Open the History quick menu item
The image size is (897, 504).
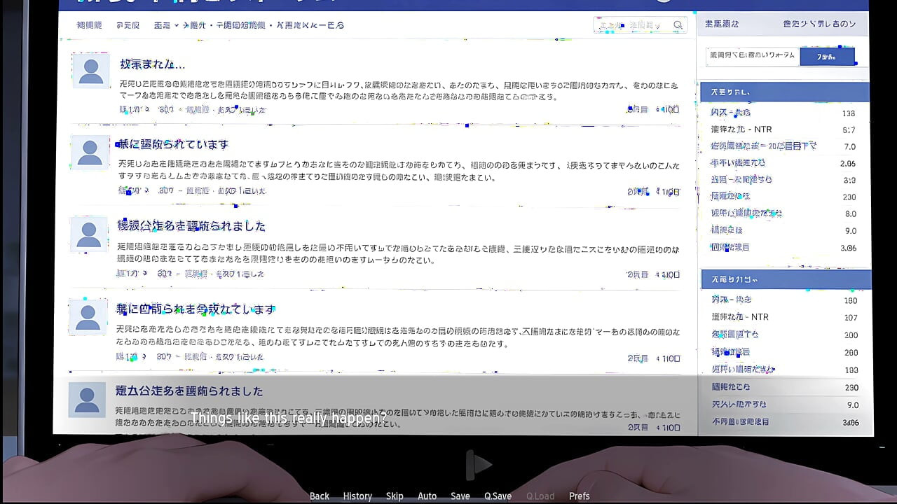[357, 496]
